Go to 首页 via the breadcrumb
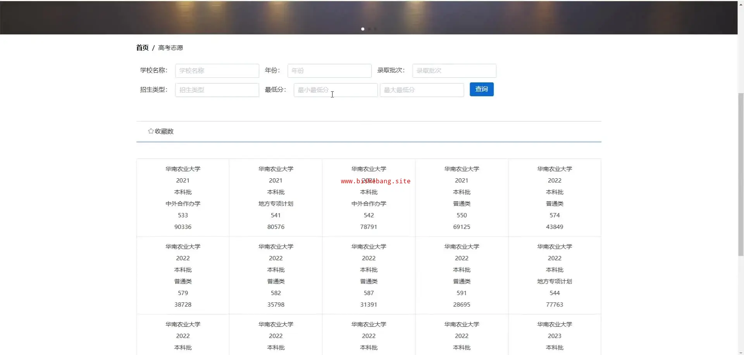Image resolution: width=744 pixels, height=355 pixels. 142,48
